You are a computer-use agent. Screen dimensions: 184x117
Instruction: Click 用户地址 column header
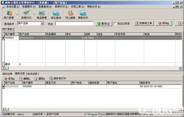[x=123, y=83]
